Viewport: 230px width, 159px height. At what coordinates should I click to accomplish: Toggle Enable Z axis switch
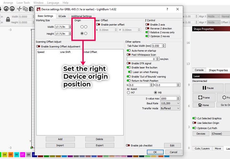pyautogui.click(x=147, y=25)
